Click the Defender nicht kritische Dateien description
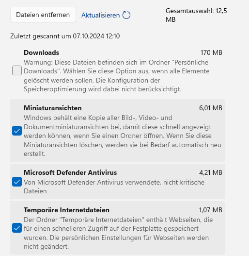 pos(114,187)
